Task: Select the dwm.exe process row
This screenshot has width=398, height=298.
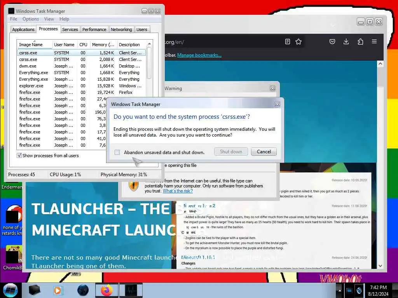Action: [81, 66]
